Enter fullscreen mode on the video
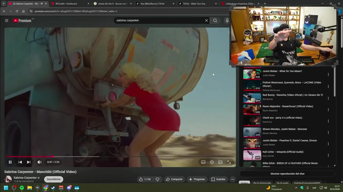 [x=229, y=162]
